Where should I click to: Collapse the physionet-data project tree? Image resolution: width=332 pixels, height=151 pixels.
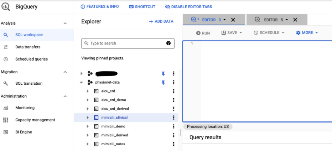pyautogui.click(x=81, y=82)
